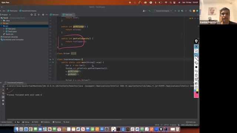Click the Build hammer icon in toolbar
237x133 pixels.
(x=150, y=11)
